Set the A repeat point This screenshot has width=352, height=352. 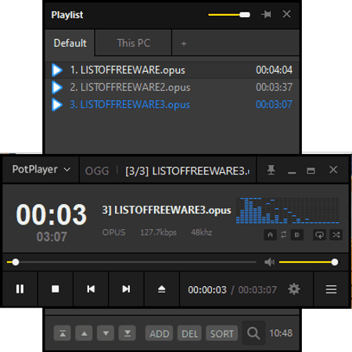tap(270, 235)
